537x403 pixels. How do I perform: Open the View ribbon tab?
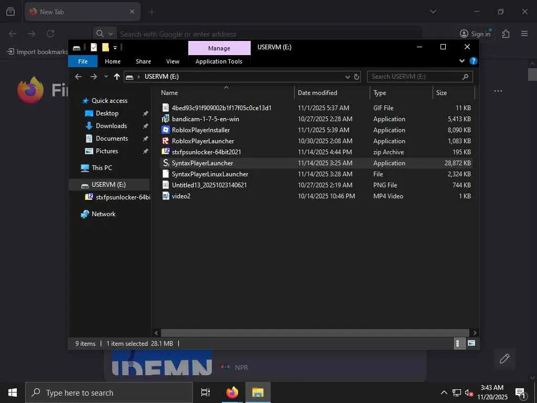[173, 61]
